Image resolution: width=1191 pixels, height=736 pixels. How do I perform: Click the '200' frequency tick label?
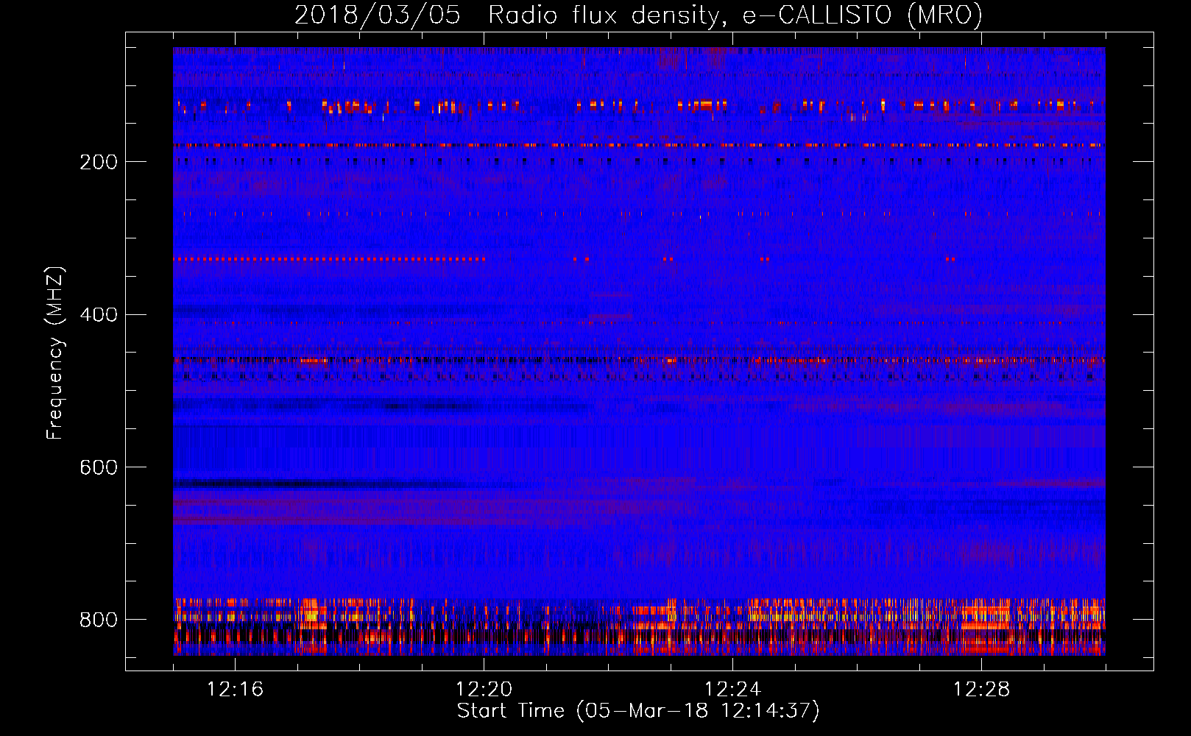(x=99, y=162)
